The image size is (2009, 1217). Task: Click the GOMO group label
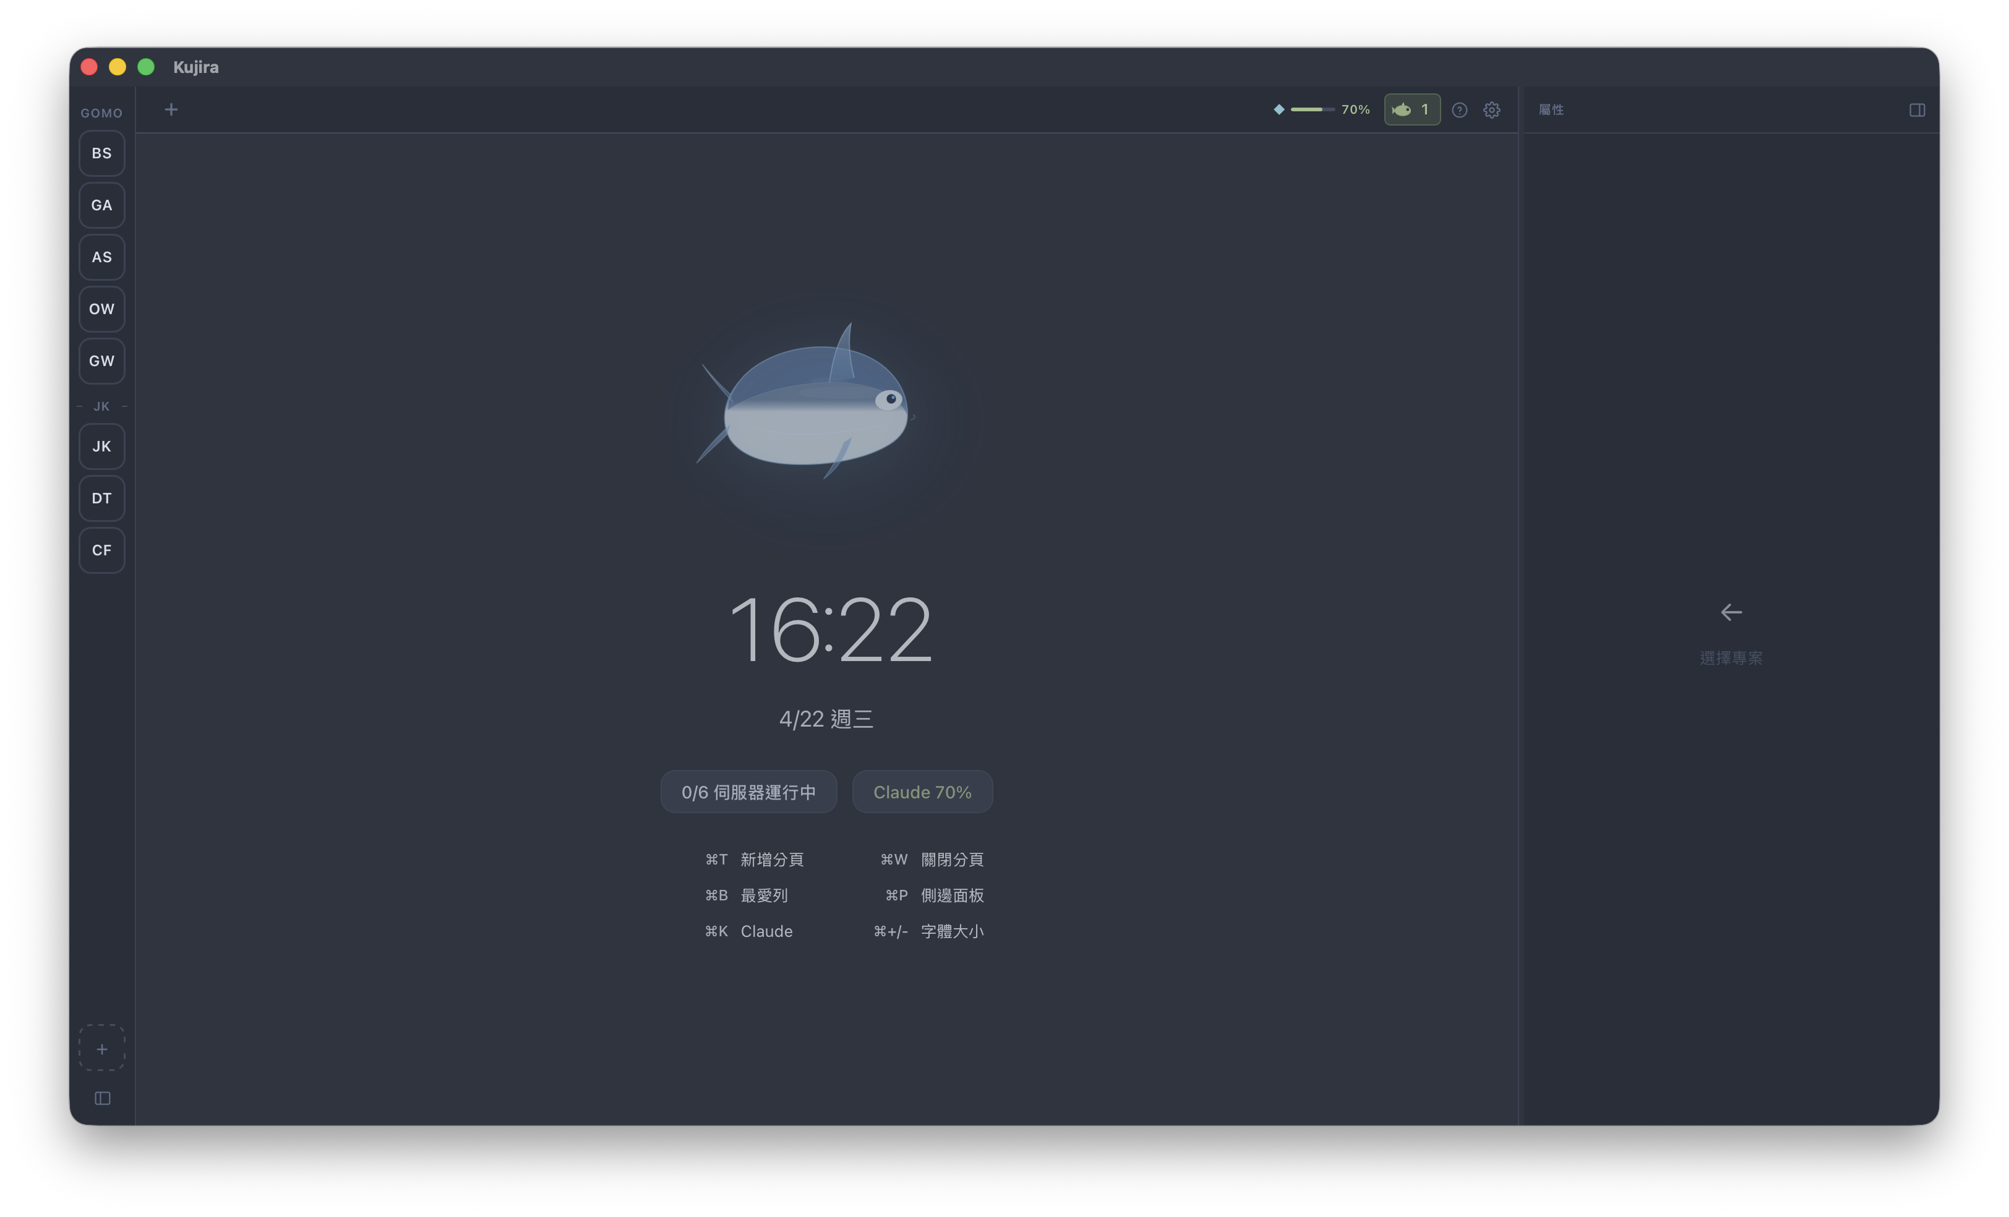(102, 113)
